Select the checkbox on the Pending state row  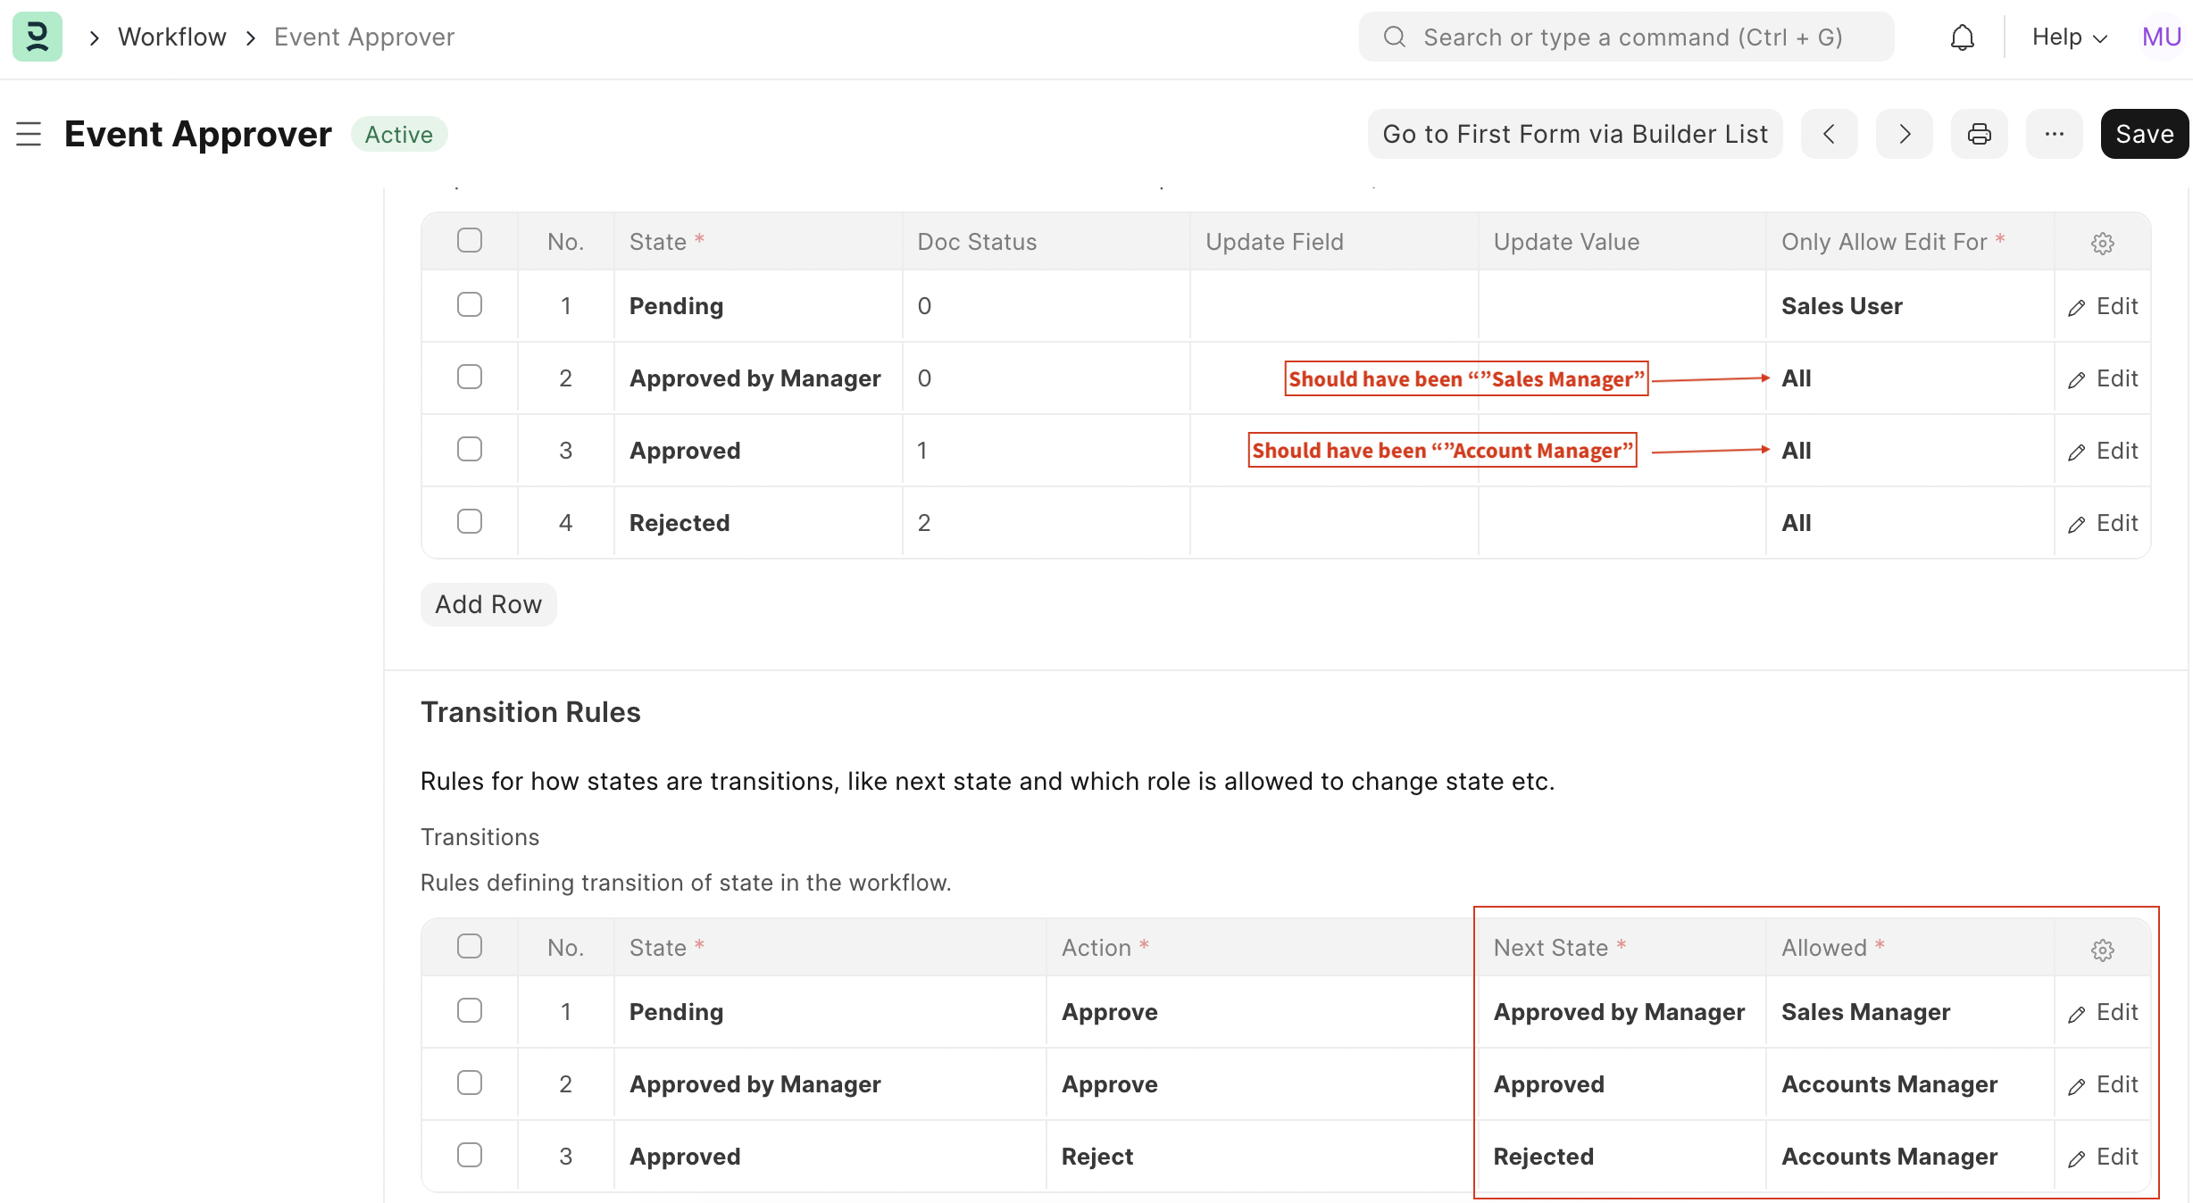(470, 304)
